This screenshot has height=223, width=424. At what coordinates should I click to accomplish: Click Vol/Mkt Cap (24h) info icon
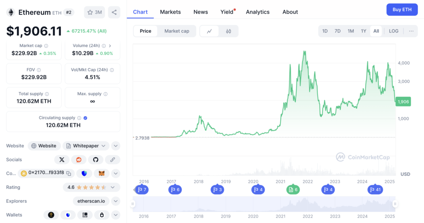point(112,70)
